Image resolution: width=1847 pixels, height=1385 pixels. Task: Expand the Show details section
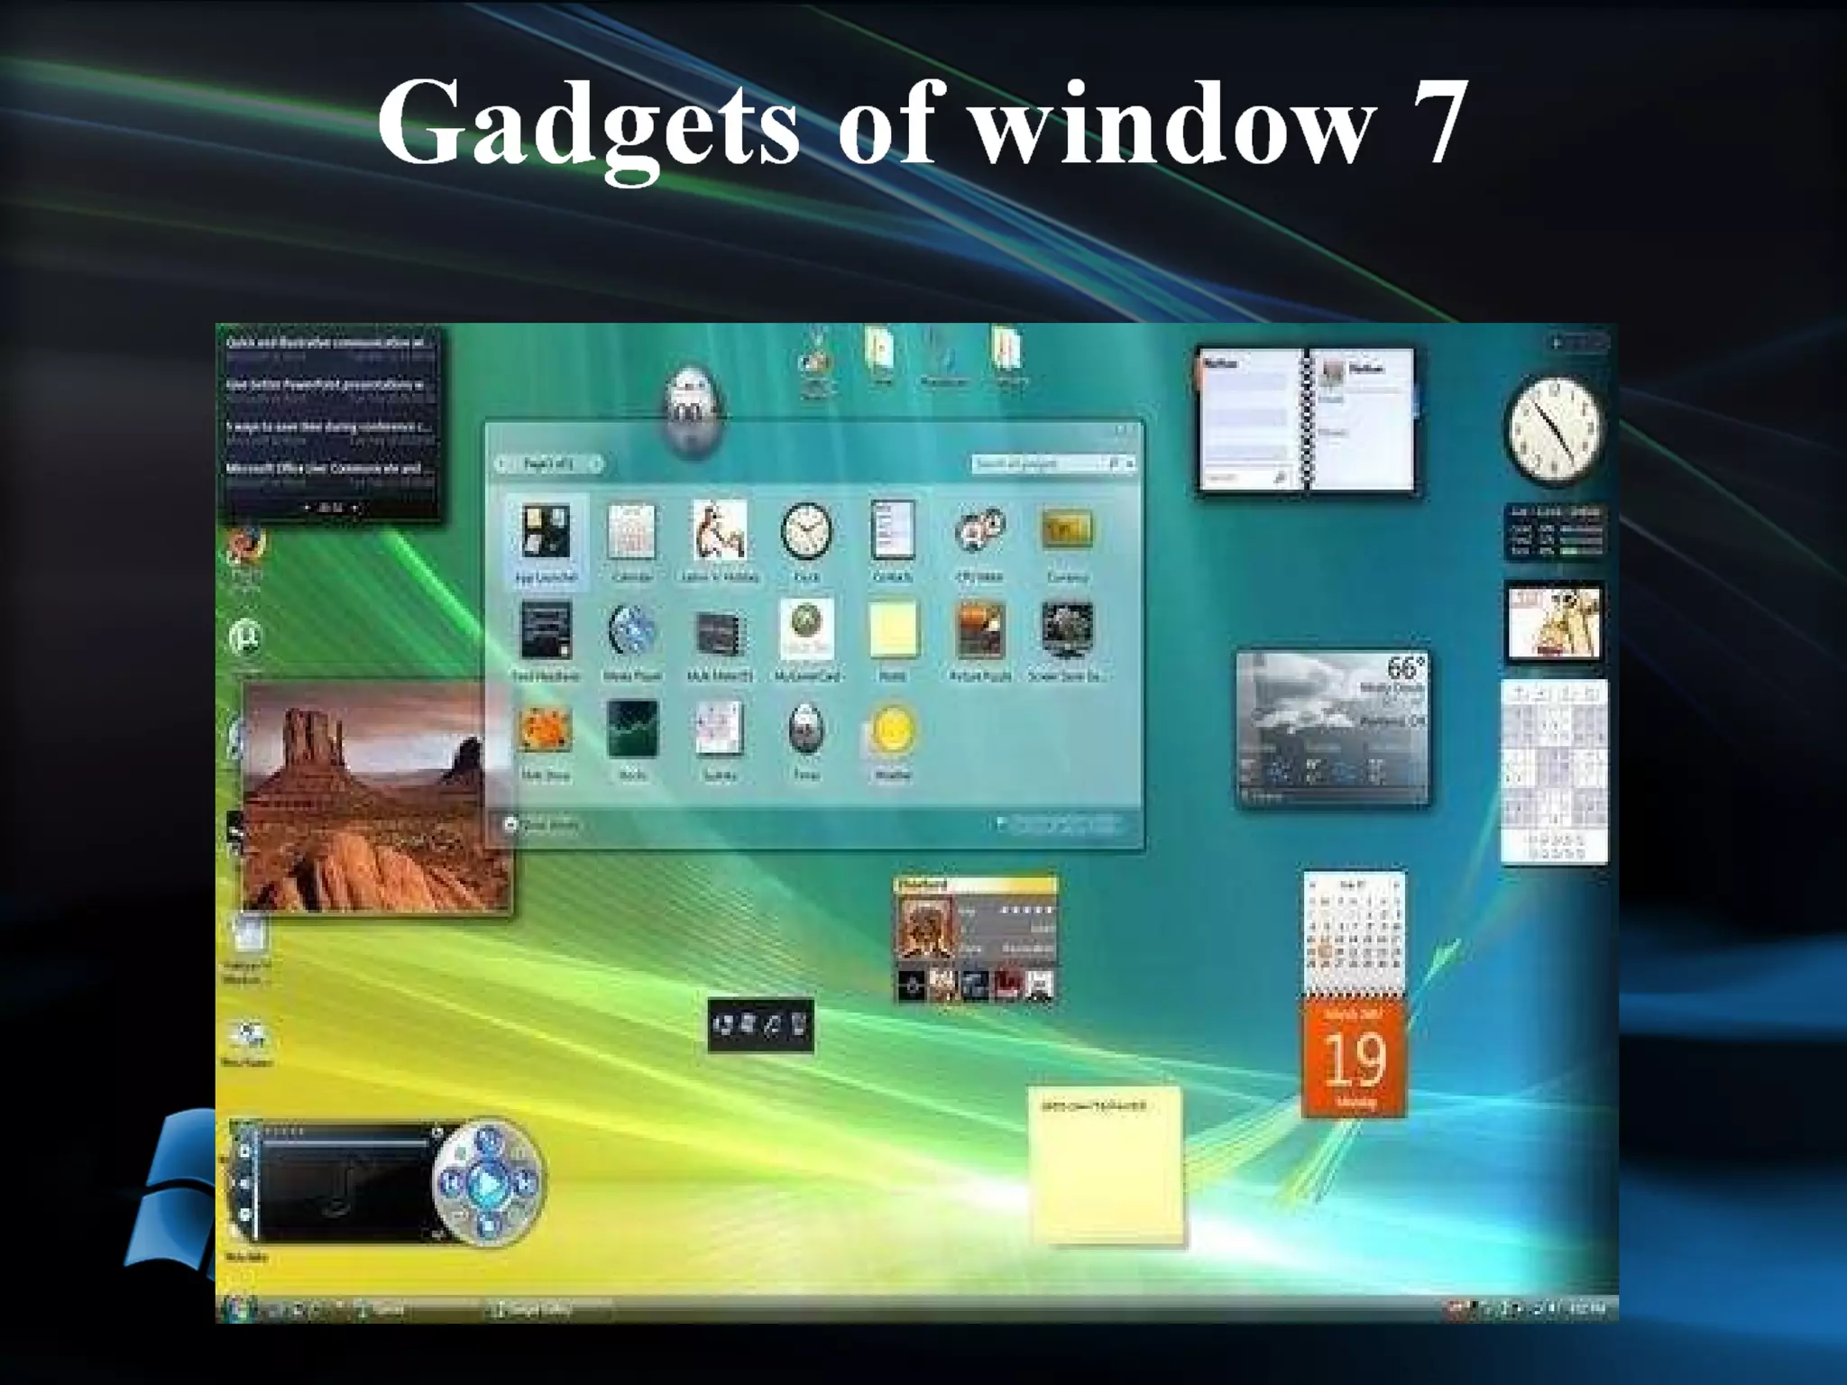click(511, 824)
